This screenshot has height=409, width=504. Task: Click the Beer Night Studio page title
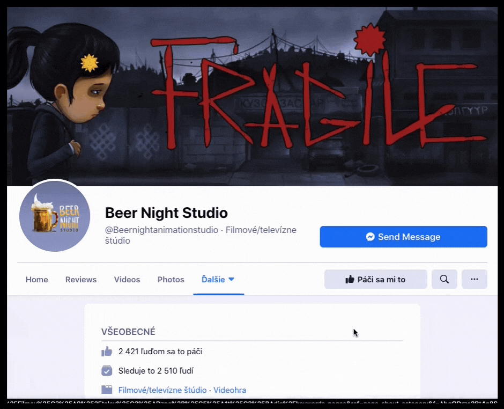(x=166, y=213)
